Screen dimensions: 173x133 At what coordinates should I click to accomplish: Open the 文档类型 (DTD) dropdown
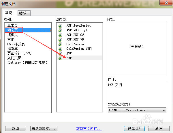coord(137,110)
